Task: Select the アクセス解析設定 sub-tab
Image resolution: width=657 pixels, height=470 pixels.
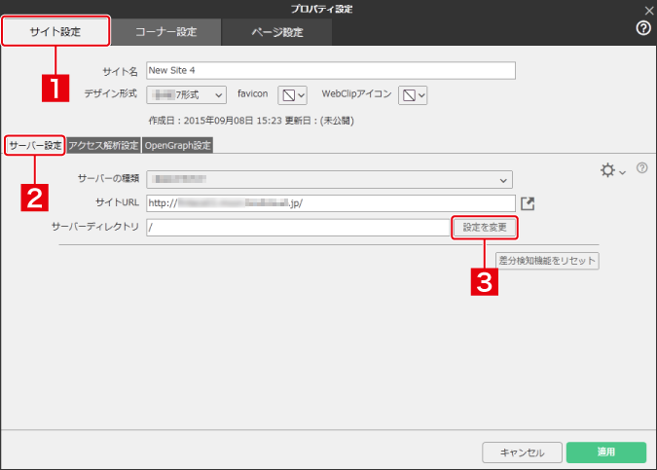Action: point(103,145)
